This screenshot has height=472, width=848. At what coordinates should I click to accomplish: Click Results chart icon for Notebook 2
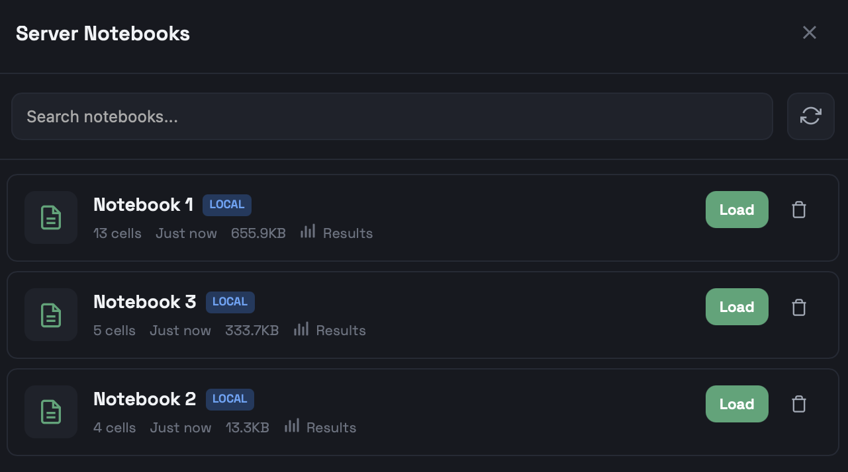click(x=292, y=426)
